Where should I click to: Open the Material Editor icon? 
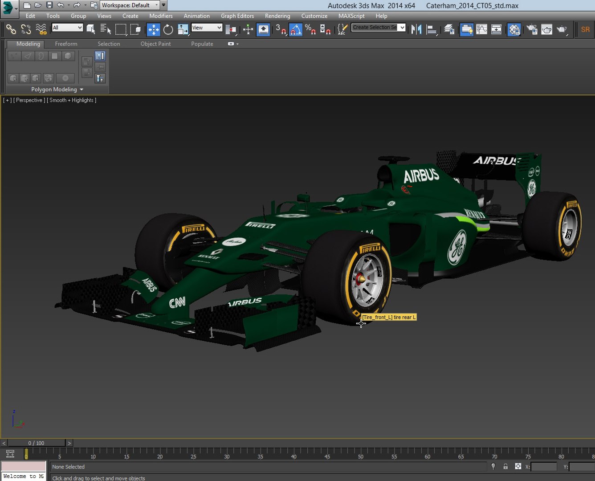coord(514,29)
